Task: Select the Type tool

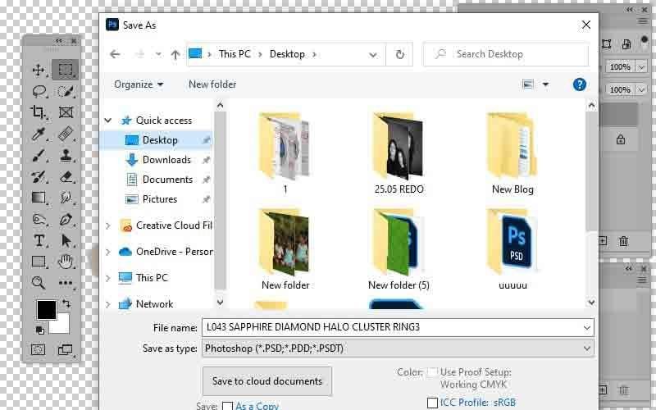Action: click(39, 240)
